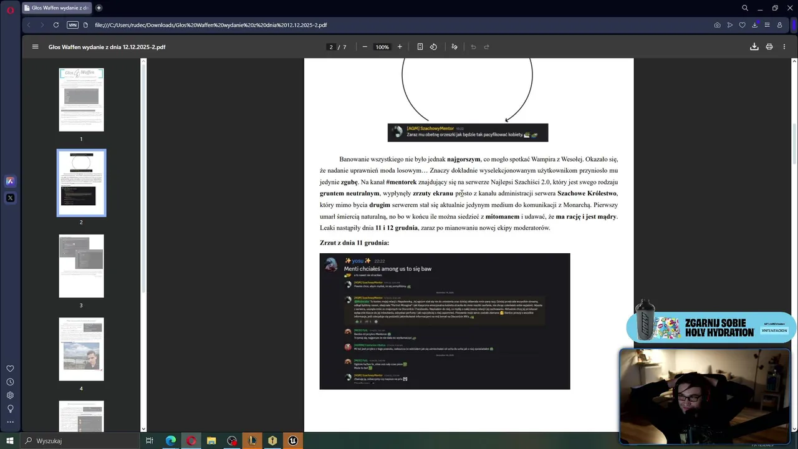
Task: Toggle PDF sidebar hamburger menu
Action: click(35, 47)
